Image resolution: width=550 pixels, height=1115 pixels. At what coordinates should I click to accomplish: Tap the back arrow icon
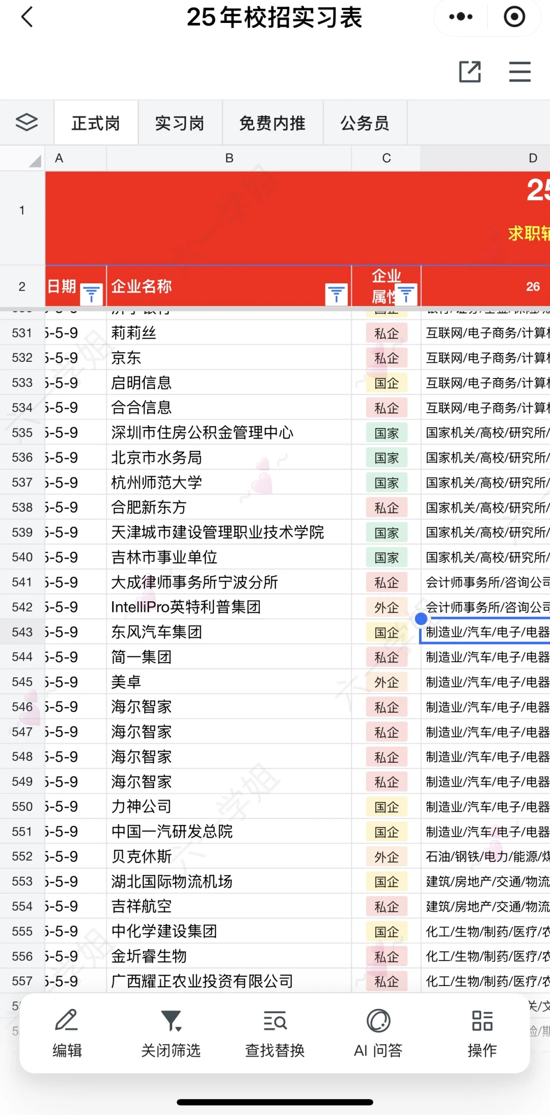point(27,17)
